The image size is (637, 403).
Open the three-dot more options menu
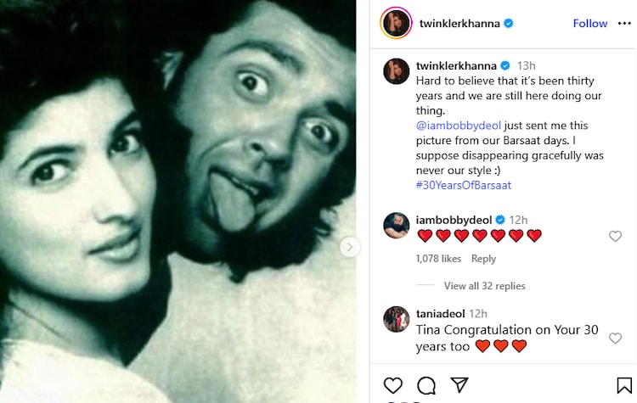(x=624, y=24)
